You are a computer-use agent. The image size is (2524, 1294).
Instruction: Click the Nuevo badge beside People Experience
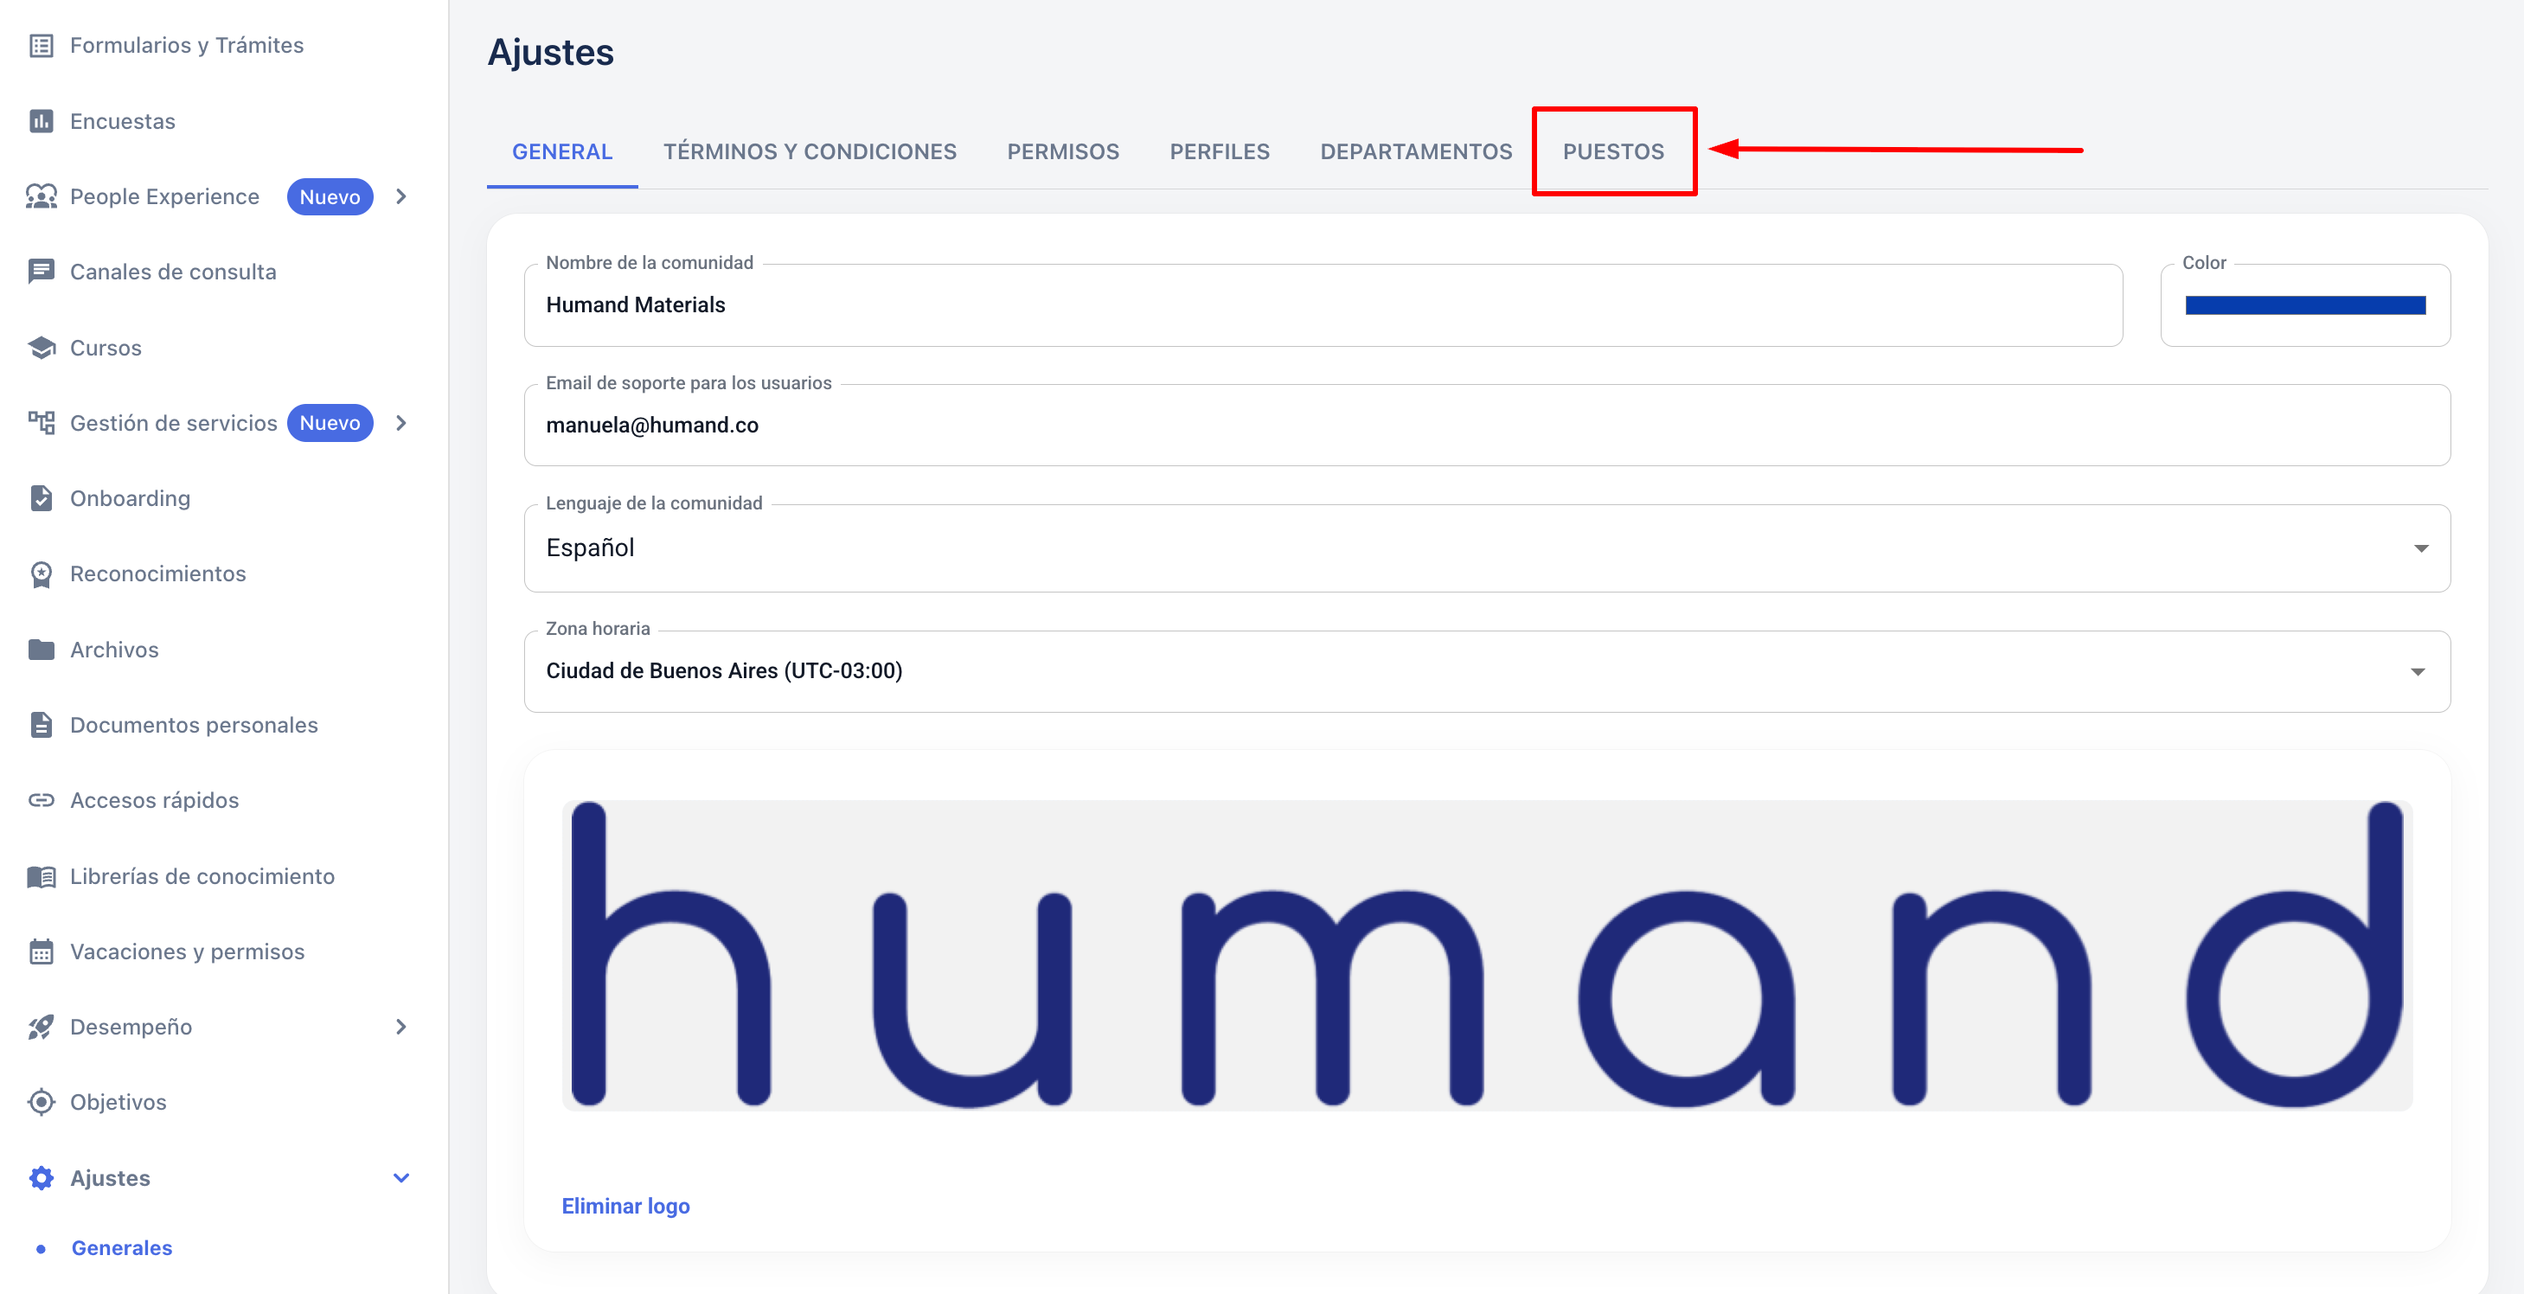pyautogui.click(x=330, y=197)
